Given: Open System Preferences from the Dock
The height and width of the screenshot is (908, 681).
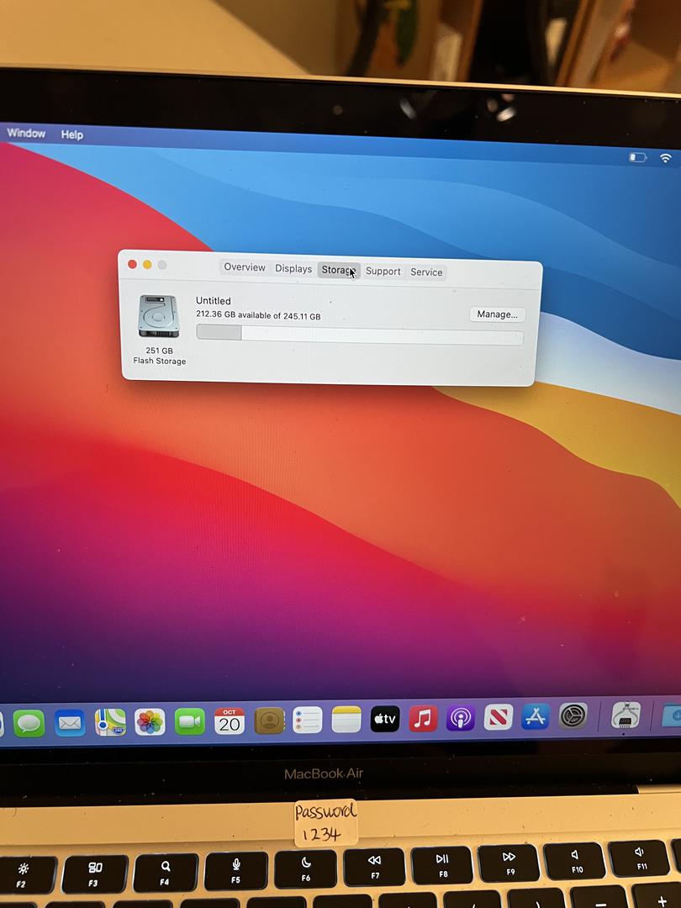Looking at the screenshot, I should (573, 715).
